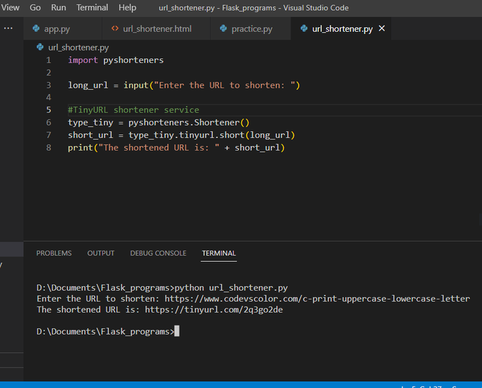Click the tinyurl.com link in terminal
The height and width of the screenshot is (388, 482).
coord(213,310)
